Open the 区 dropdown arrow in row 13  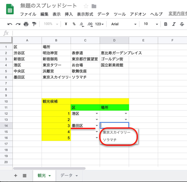[97, 120]
